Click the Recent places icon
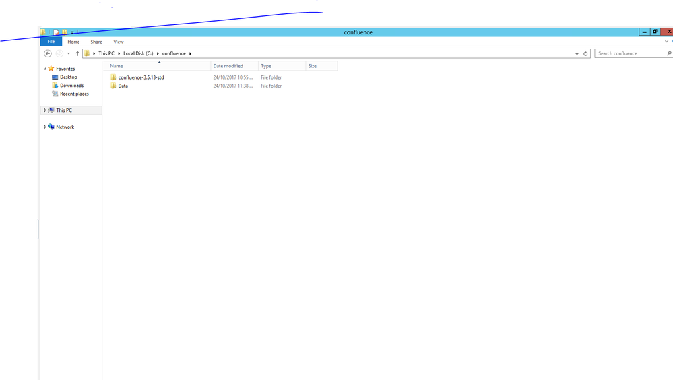The width and height of the screenshot is (673, 380). click(55, 94)
